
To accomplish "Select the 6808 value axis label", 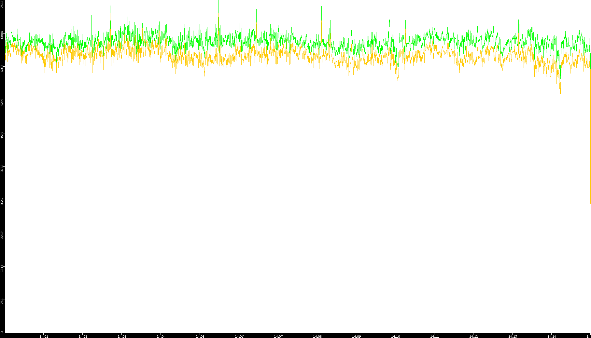I will pyautogui.click(x=2, y=35).
